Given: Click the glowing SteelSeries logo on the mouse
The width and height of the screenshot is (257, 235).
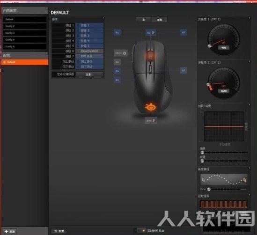Looking at the screenshot, I should coord(151,107).
